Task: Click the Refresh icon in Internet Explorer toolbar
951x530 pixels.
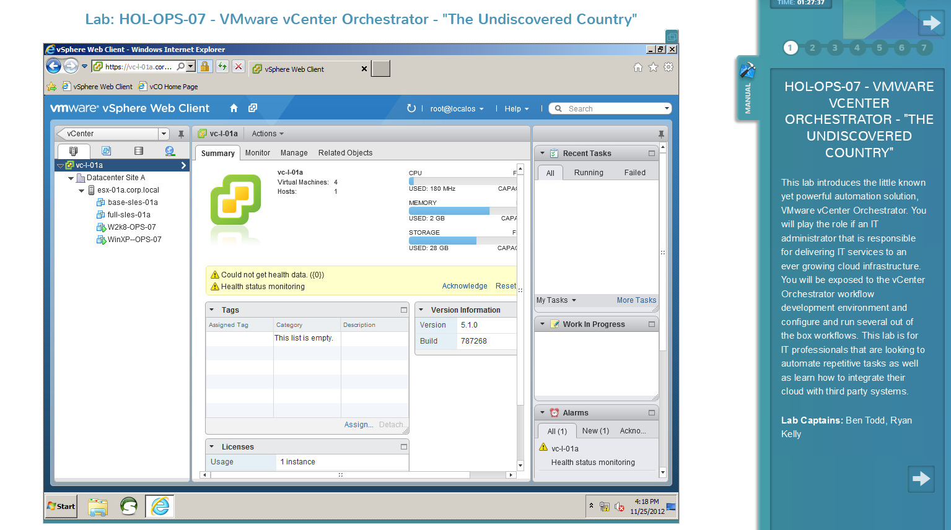Action: (x=222, y=66)
